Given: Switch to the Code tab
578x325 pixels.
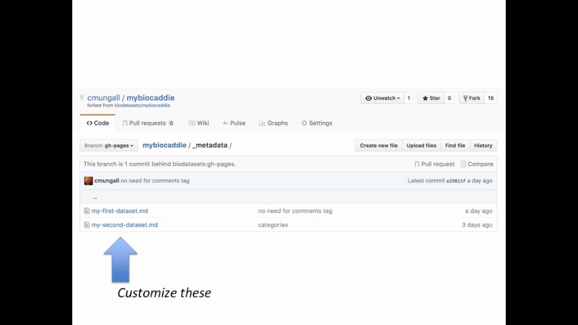Looking at the screenshot, I should [x=98, y=123].
